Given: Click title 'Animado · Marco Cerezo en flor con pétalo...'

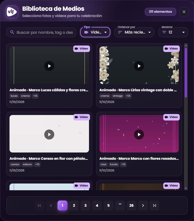Looking at the screenshot, I should click(49, 158).
